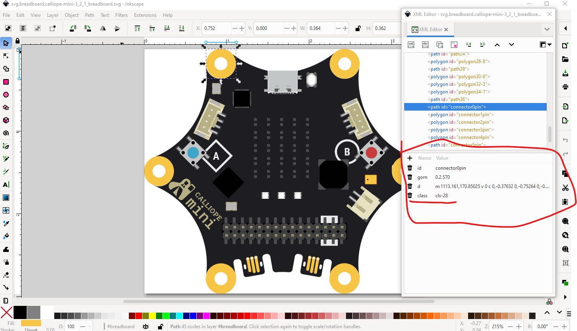Delete the 'class' attribute via trash icon
Viewport: 577px width, 331px height.
410,195
